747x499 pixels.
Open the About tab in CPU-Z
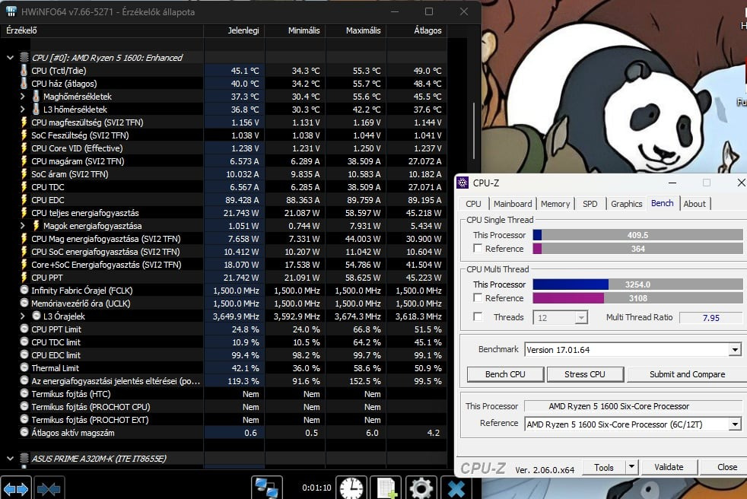tap(694, 204)
